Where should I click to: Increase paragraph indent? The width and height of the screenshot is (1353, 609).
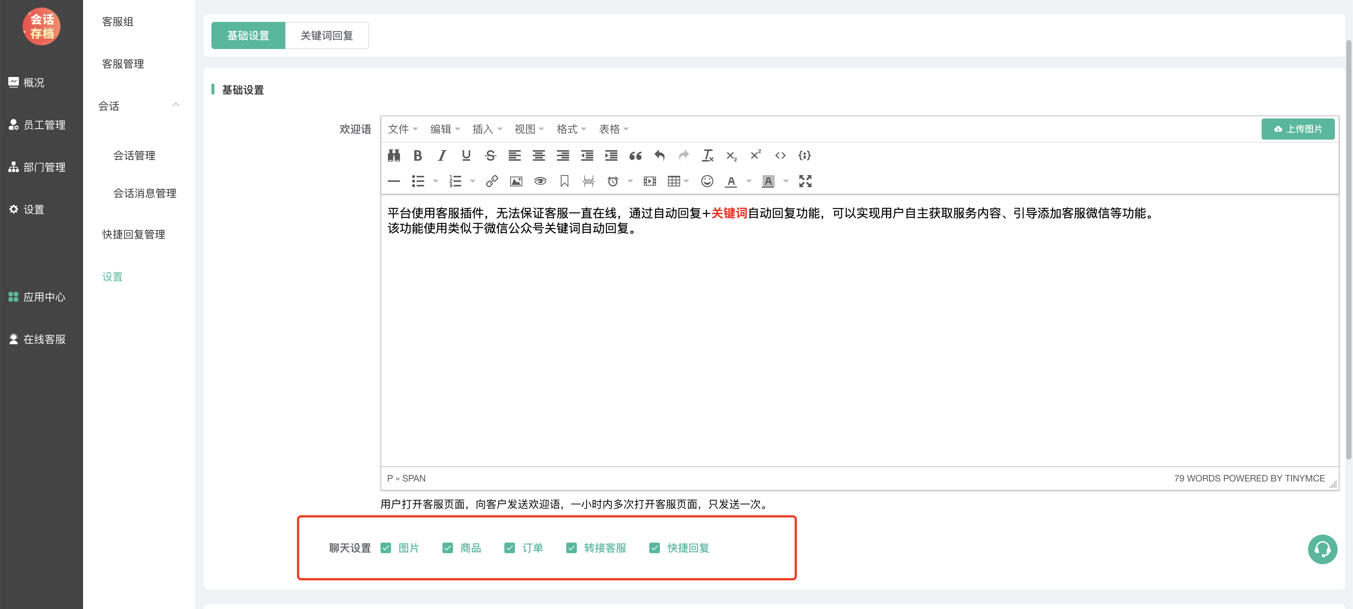tap(611, 155)
